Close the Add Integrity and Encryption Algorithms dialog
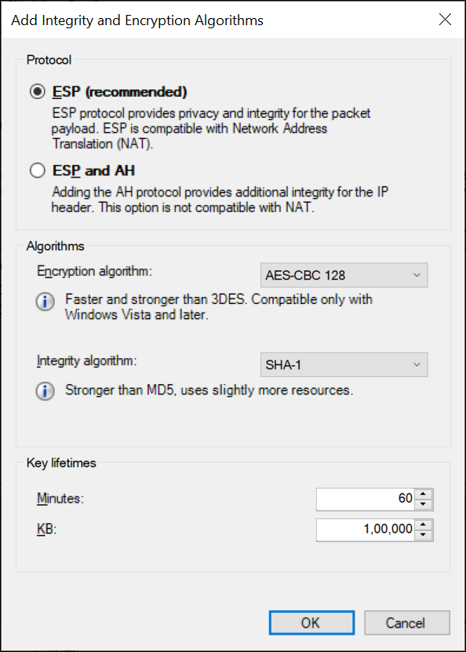 [x=445, y=19]
